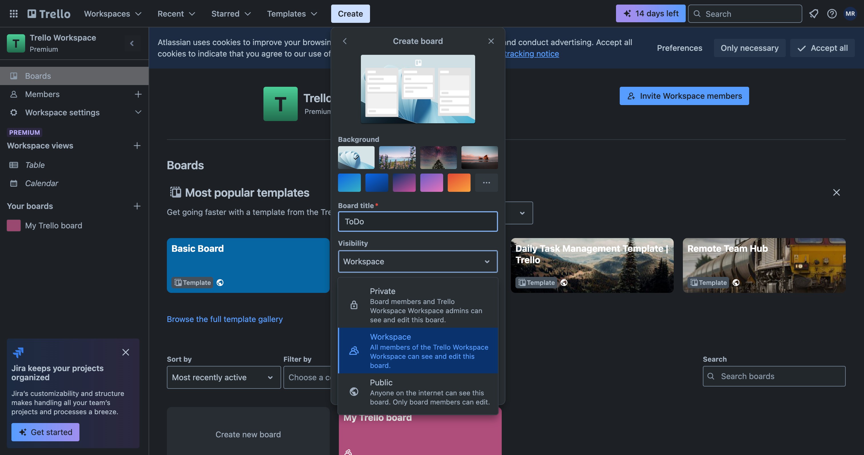This screenshot has width=864, height=455.
Task: Click the Create button in the top bar
Action: pyautogui.click(x=350, y=14)
